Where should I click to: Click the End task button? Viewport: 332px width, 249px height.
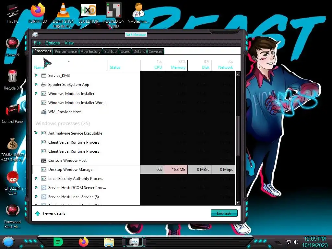[224, 213]
